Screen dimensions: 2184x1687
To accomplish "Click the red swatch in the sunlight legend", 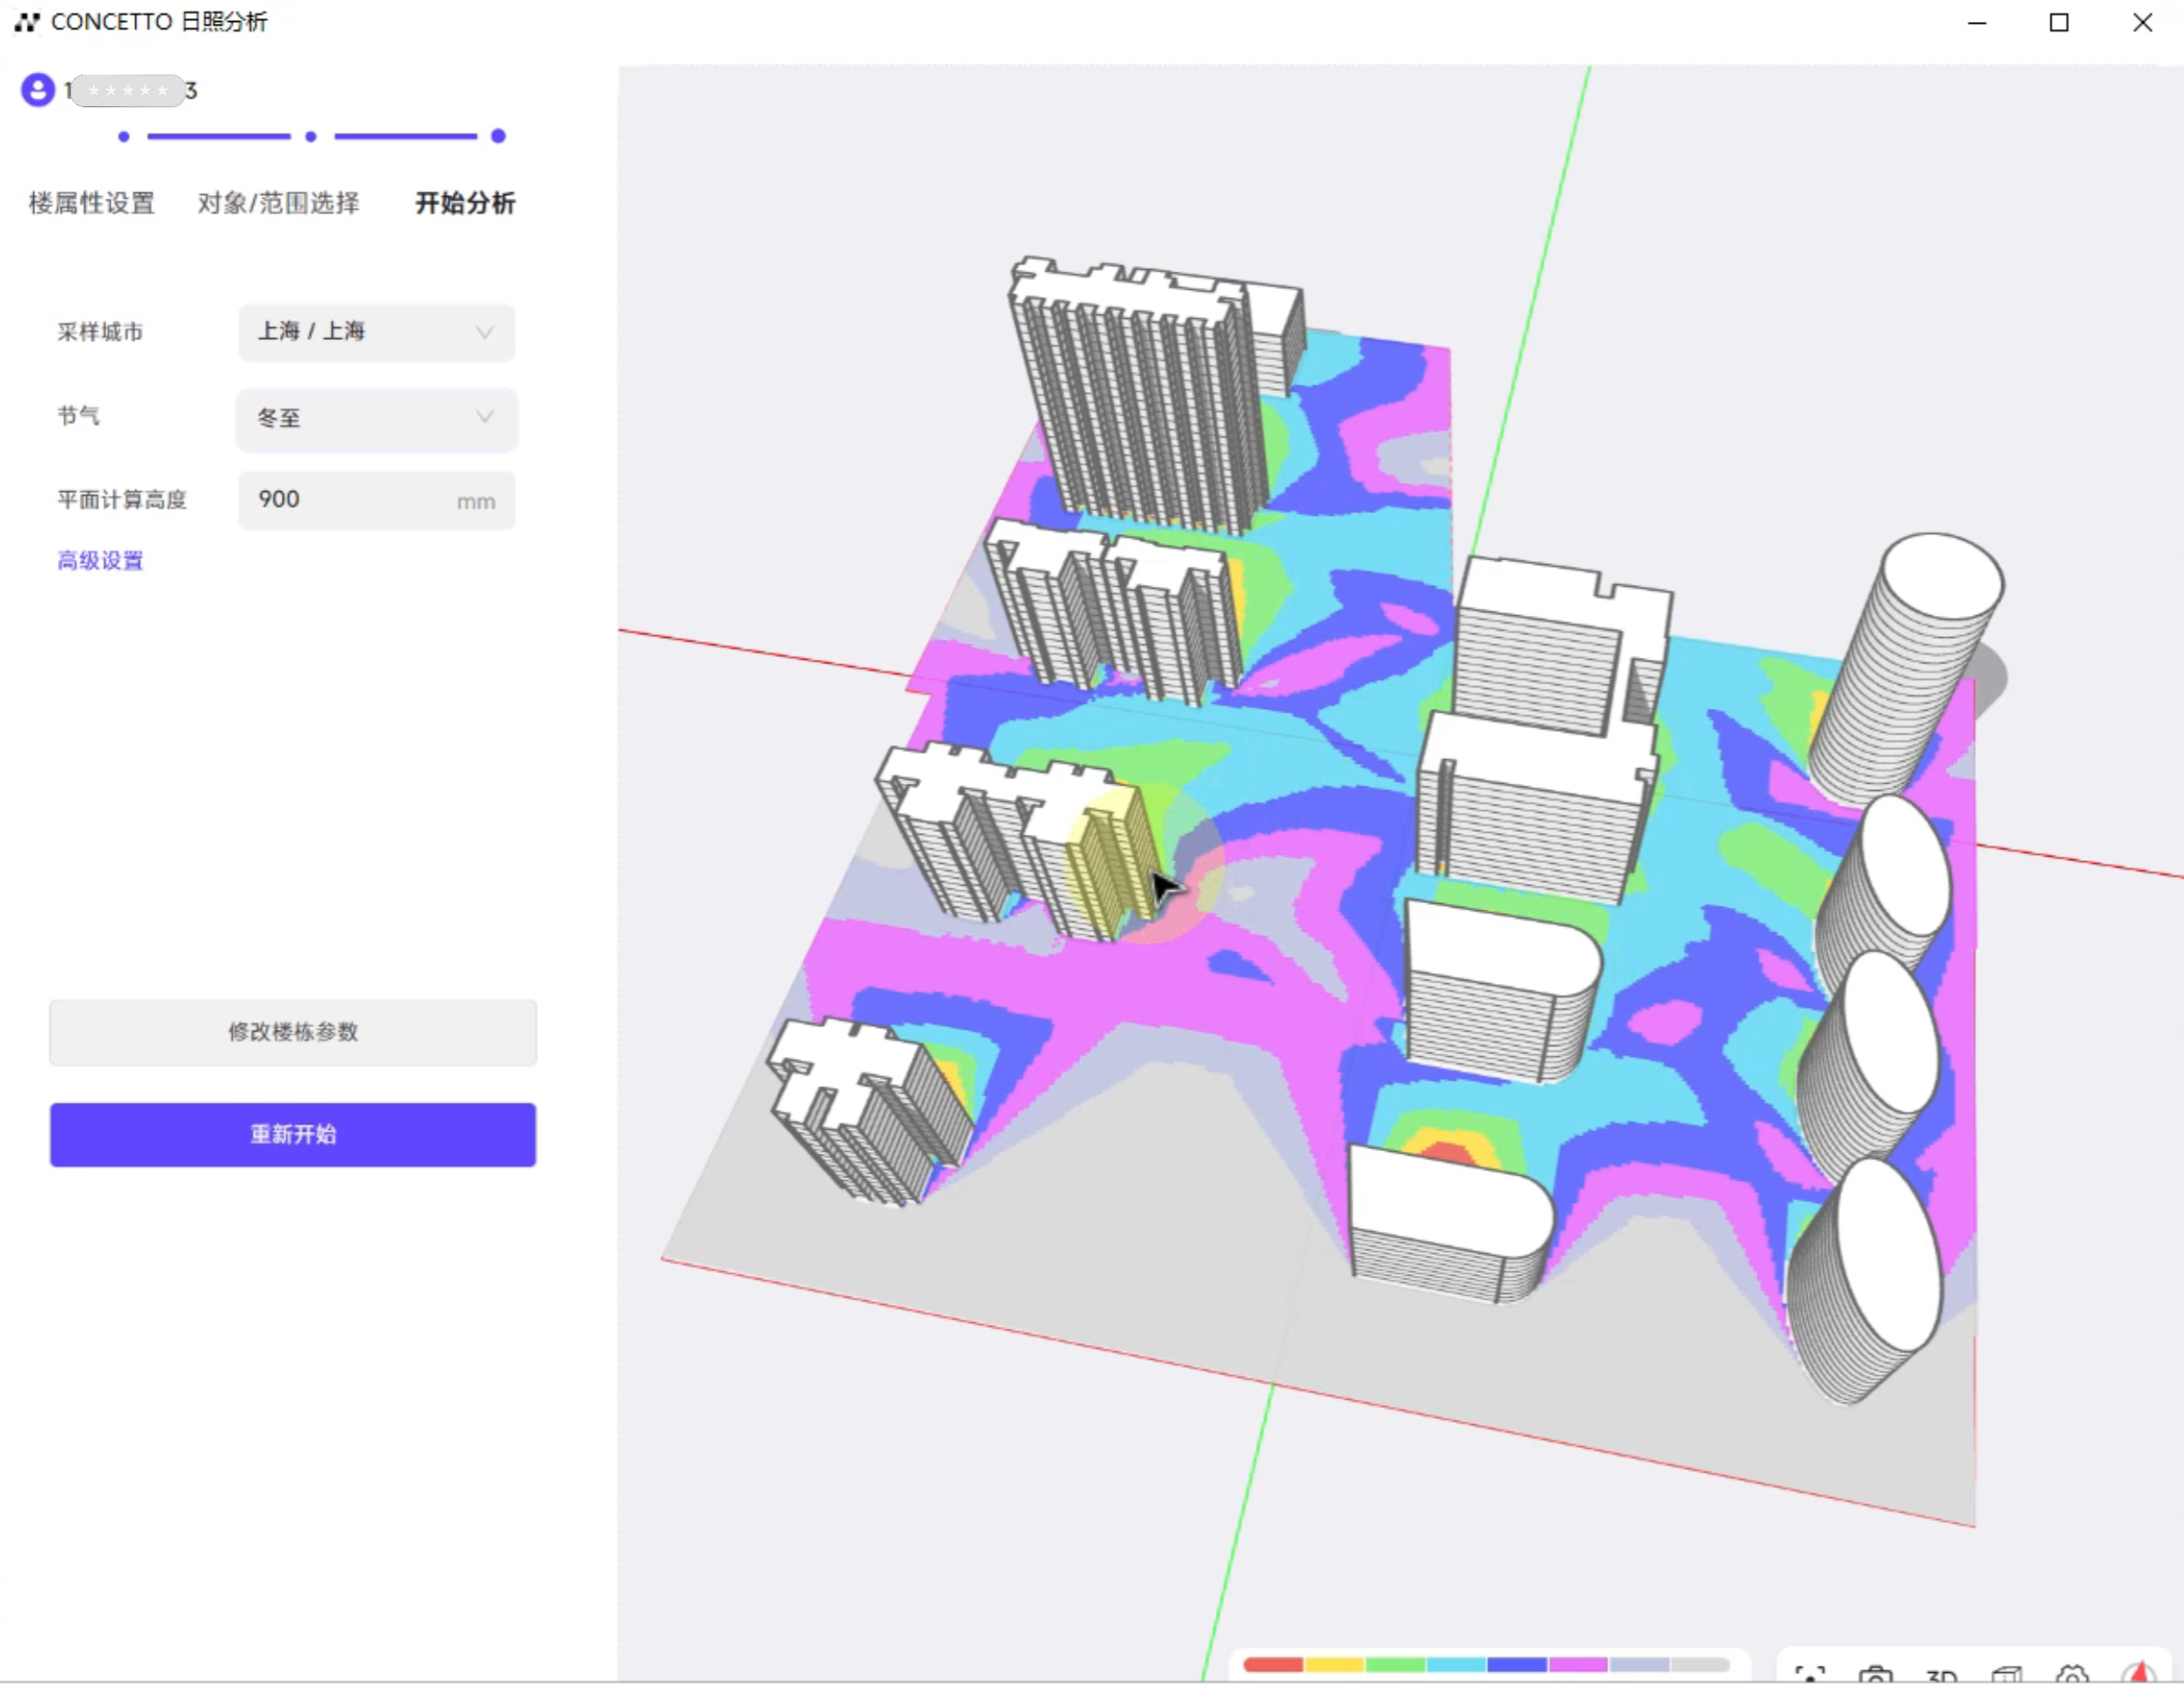I will tap(1273, 1665).
